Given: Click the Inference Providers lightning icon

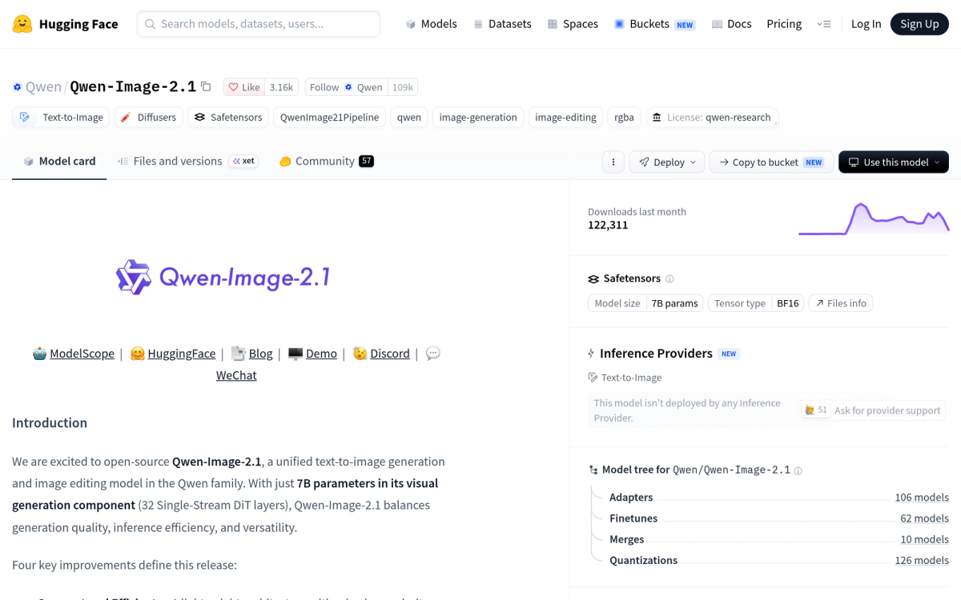Looking at the screenshot, I should pyautogui.click(x=592, y=354).
